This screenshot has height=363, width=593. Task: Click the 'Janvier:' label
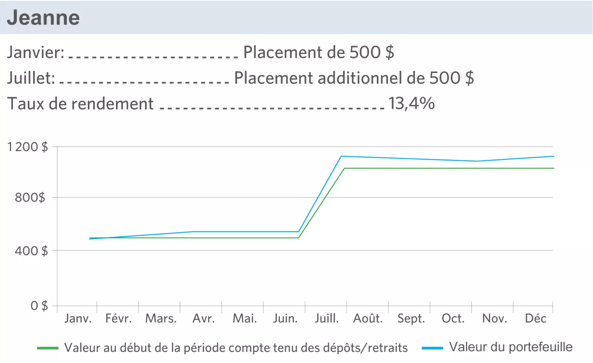(36, 52)
